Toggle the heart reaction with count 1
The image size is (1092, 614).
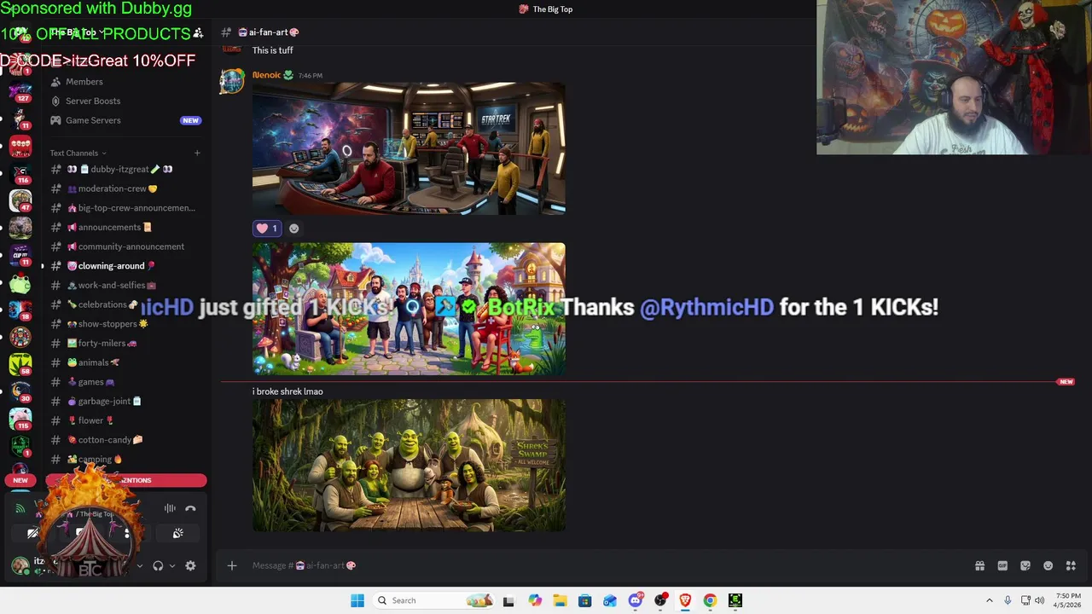[267, 229]
